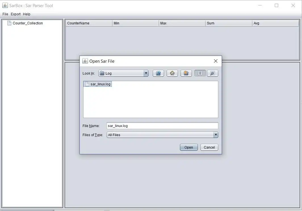The image size is (302, 211).
Task: Open the Look In dropdown arrow
Action: pos(146,73)
